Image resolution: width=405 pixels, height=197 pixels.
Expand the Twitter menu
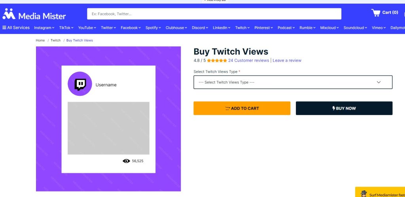pyautogui.click(x=108, y=28)
